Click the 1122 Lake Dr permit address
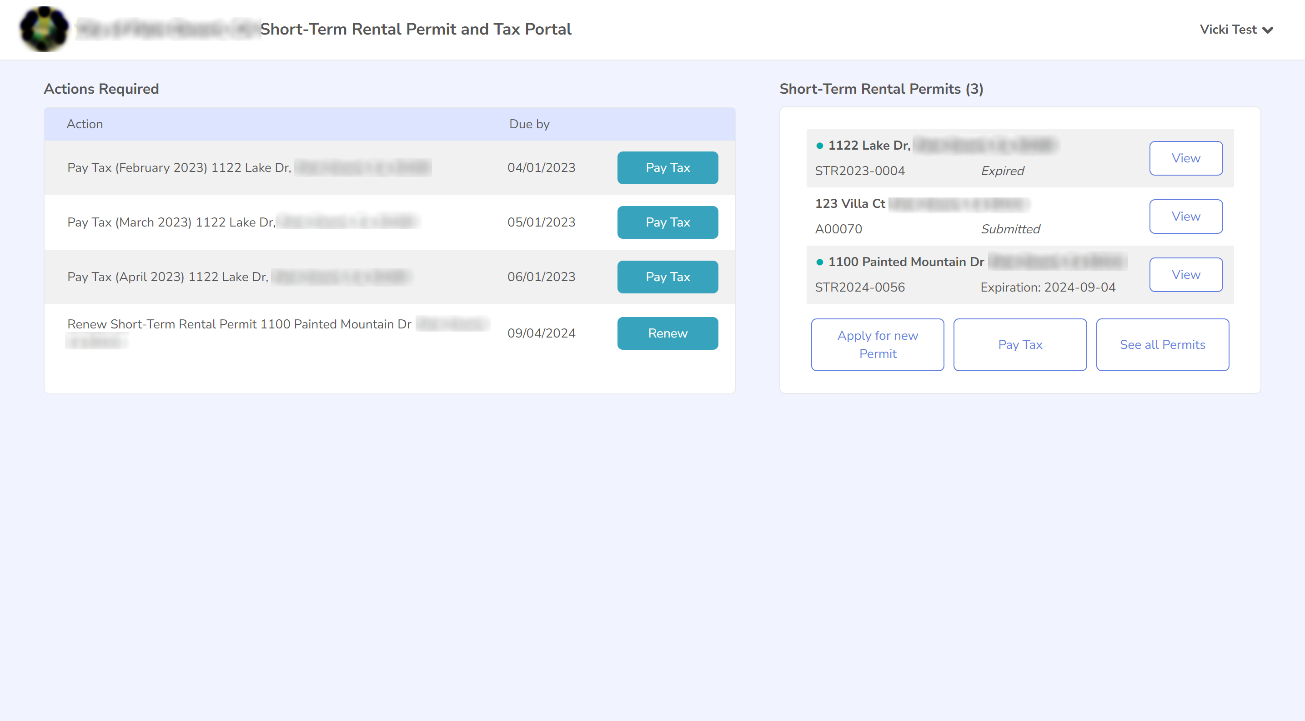Image resolution: width=1305 pixels, height=721 pixels. tap(869, 146)
